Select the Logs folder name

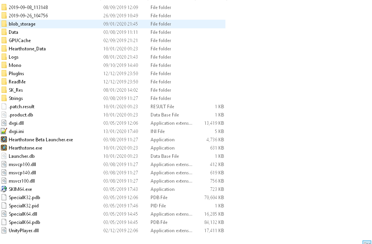click(x=13, y=57)
